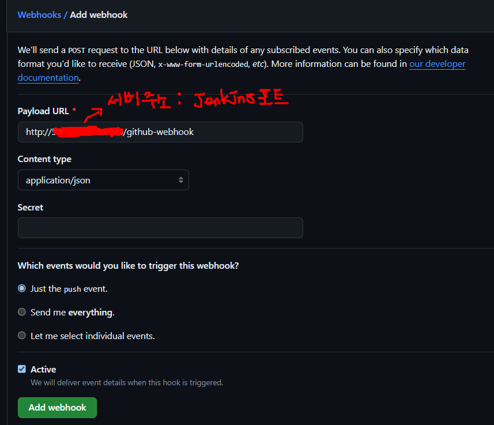Choose 'Let me select individual events'
Screen dimensions: 494x425
pyautogui.click(x=22, y=336)
